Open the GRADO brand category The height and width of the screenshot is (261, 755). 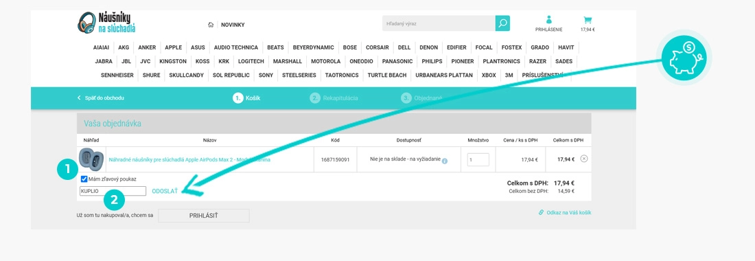[539, 47]
